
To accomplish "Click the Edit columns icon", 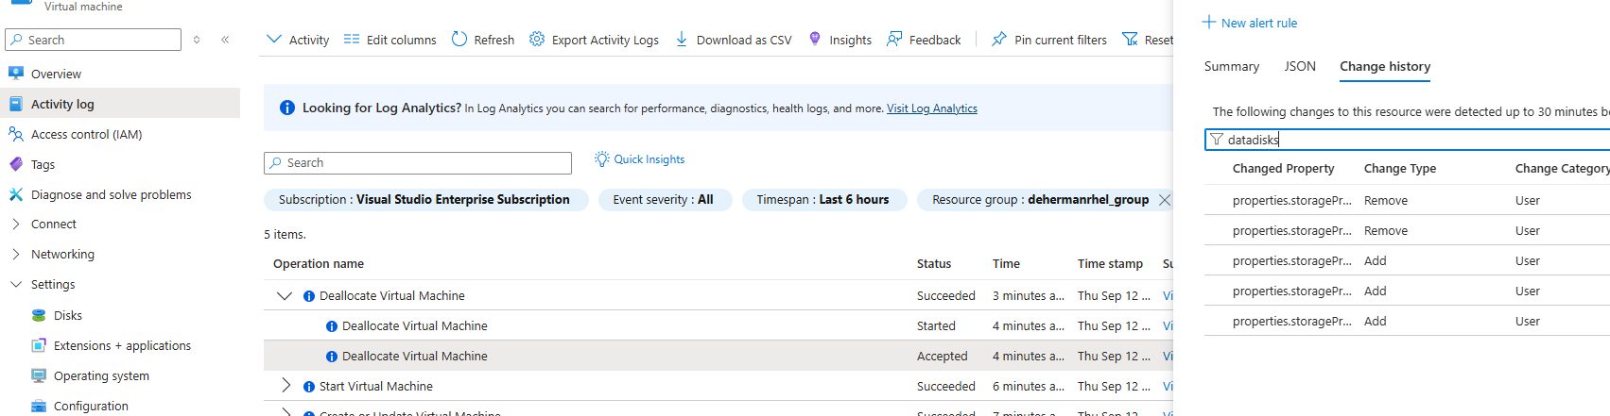I will click(x=352, y=39).
